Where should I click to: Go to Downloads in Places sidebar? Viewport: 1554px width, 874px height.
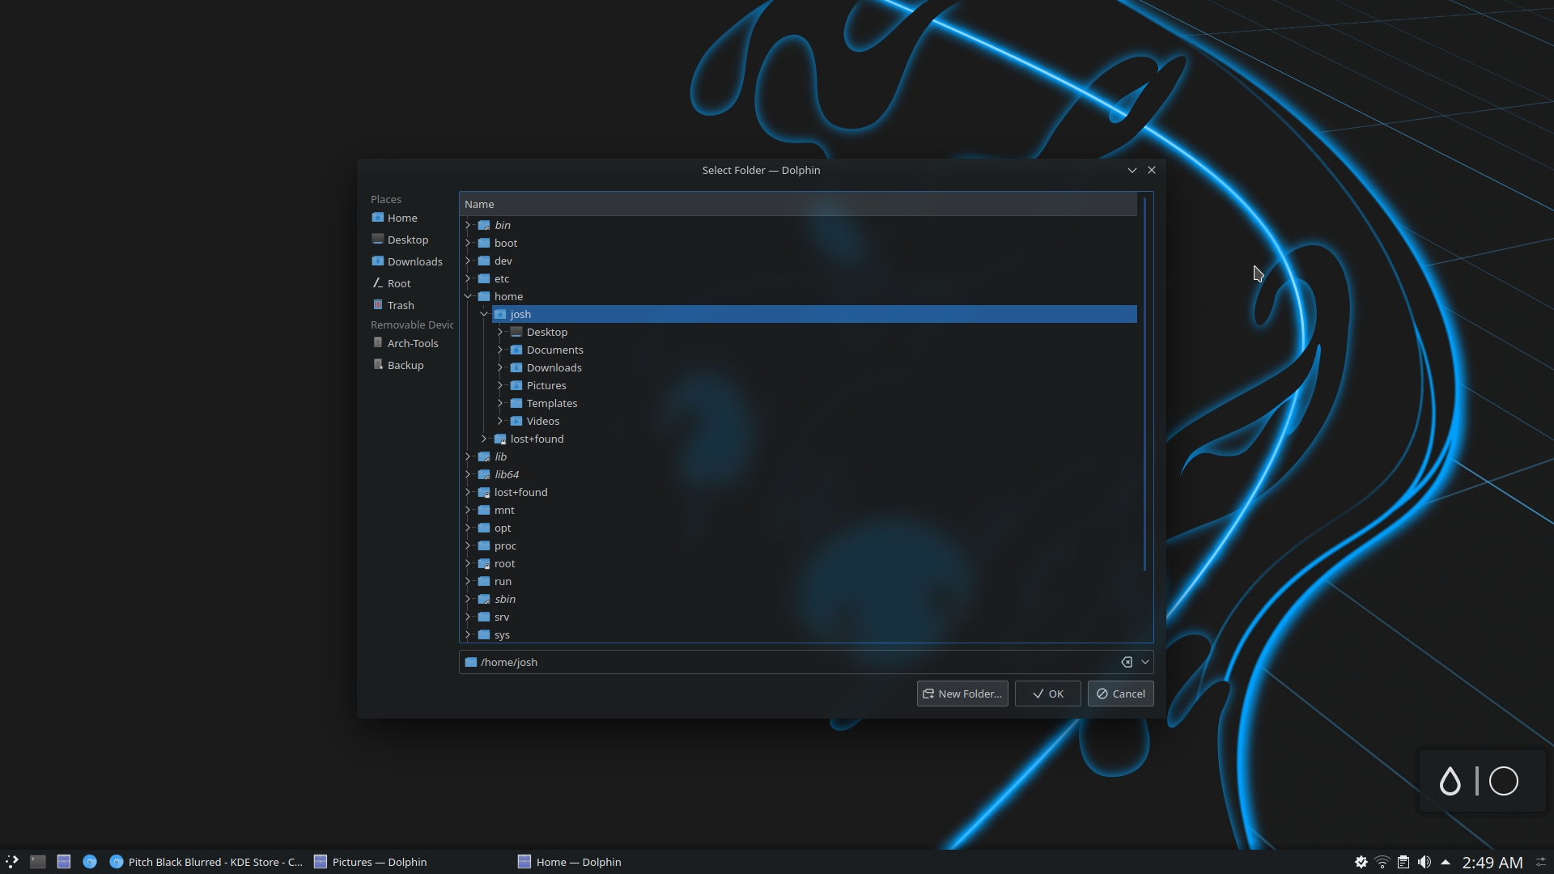click(407, 261)
